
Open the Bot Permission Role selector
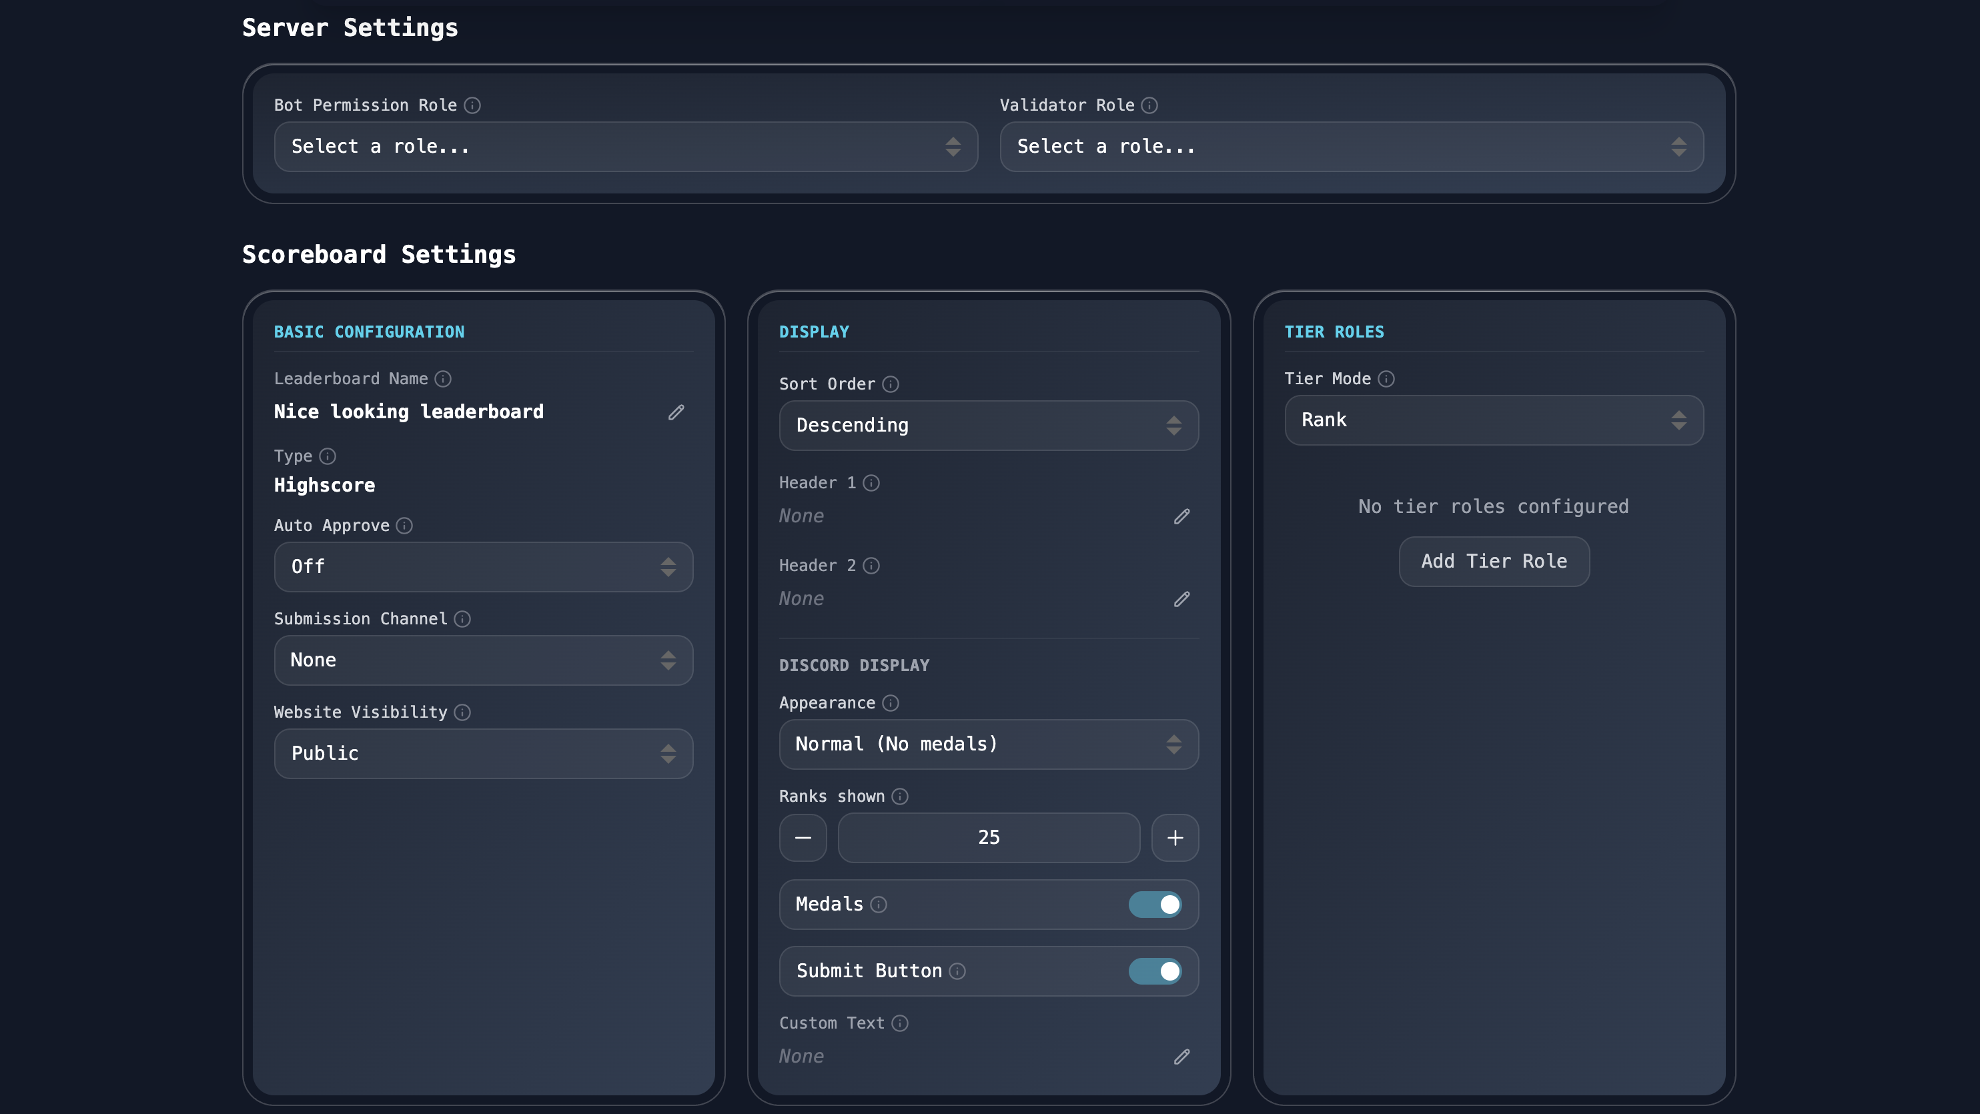pos(625,146)
